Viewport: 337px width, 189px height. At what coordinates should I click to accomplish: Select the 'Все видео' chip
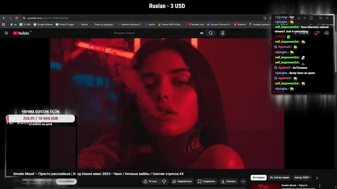pos(259,178)
